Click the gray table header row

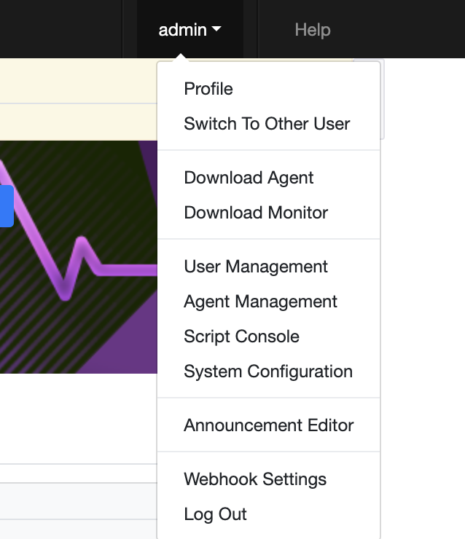pyautogui.click(x=79, y=501)
